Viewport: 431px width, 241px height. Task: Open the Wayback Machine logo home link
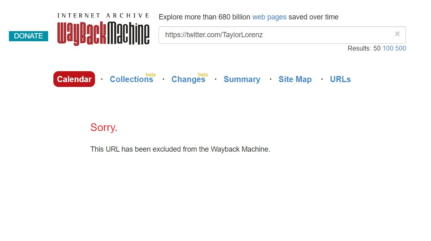coord(104,33)
